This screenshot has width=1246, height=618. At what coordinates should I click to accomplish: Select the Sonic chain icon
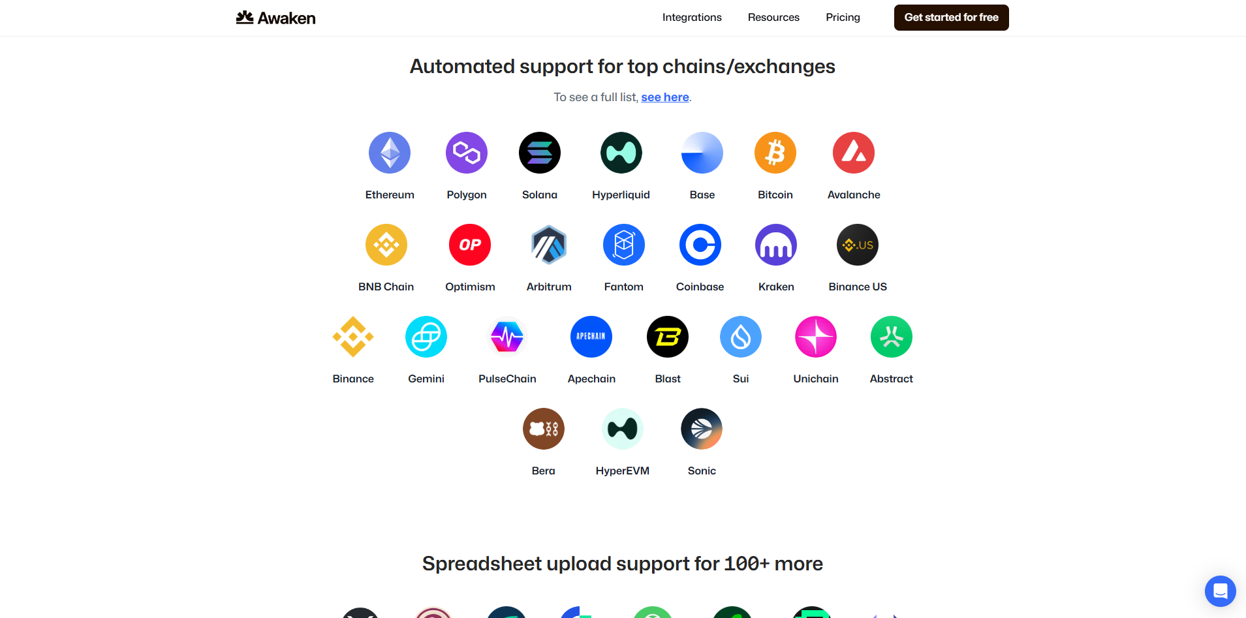[701, 429]
